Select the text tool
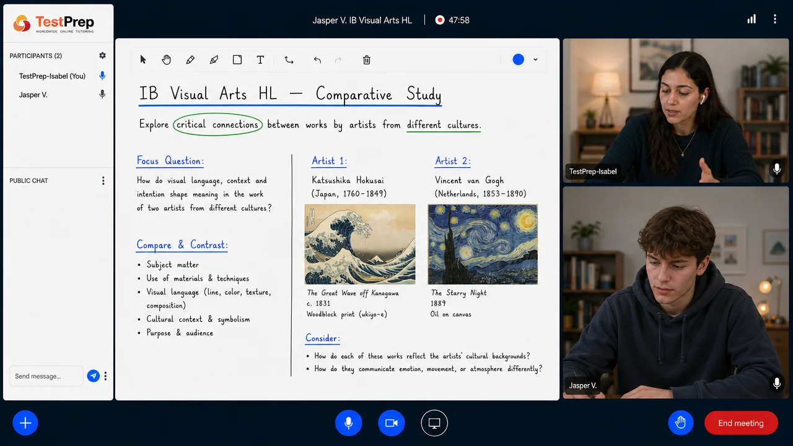793x446 pixels. pyautogui.click(x=260, y=60)
